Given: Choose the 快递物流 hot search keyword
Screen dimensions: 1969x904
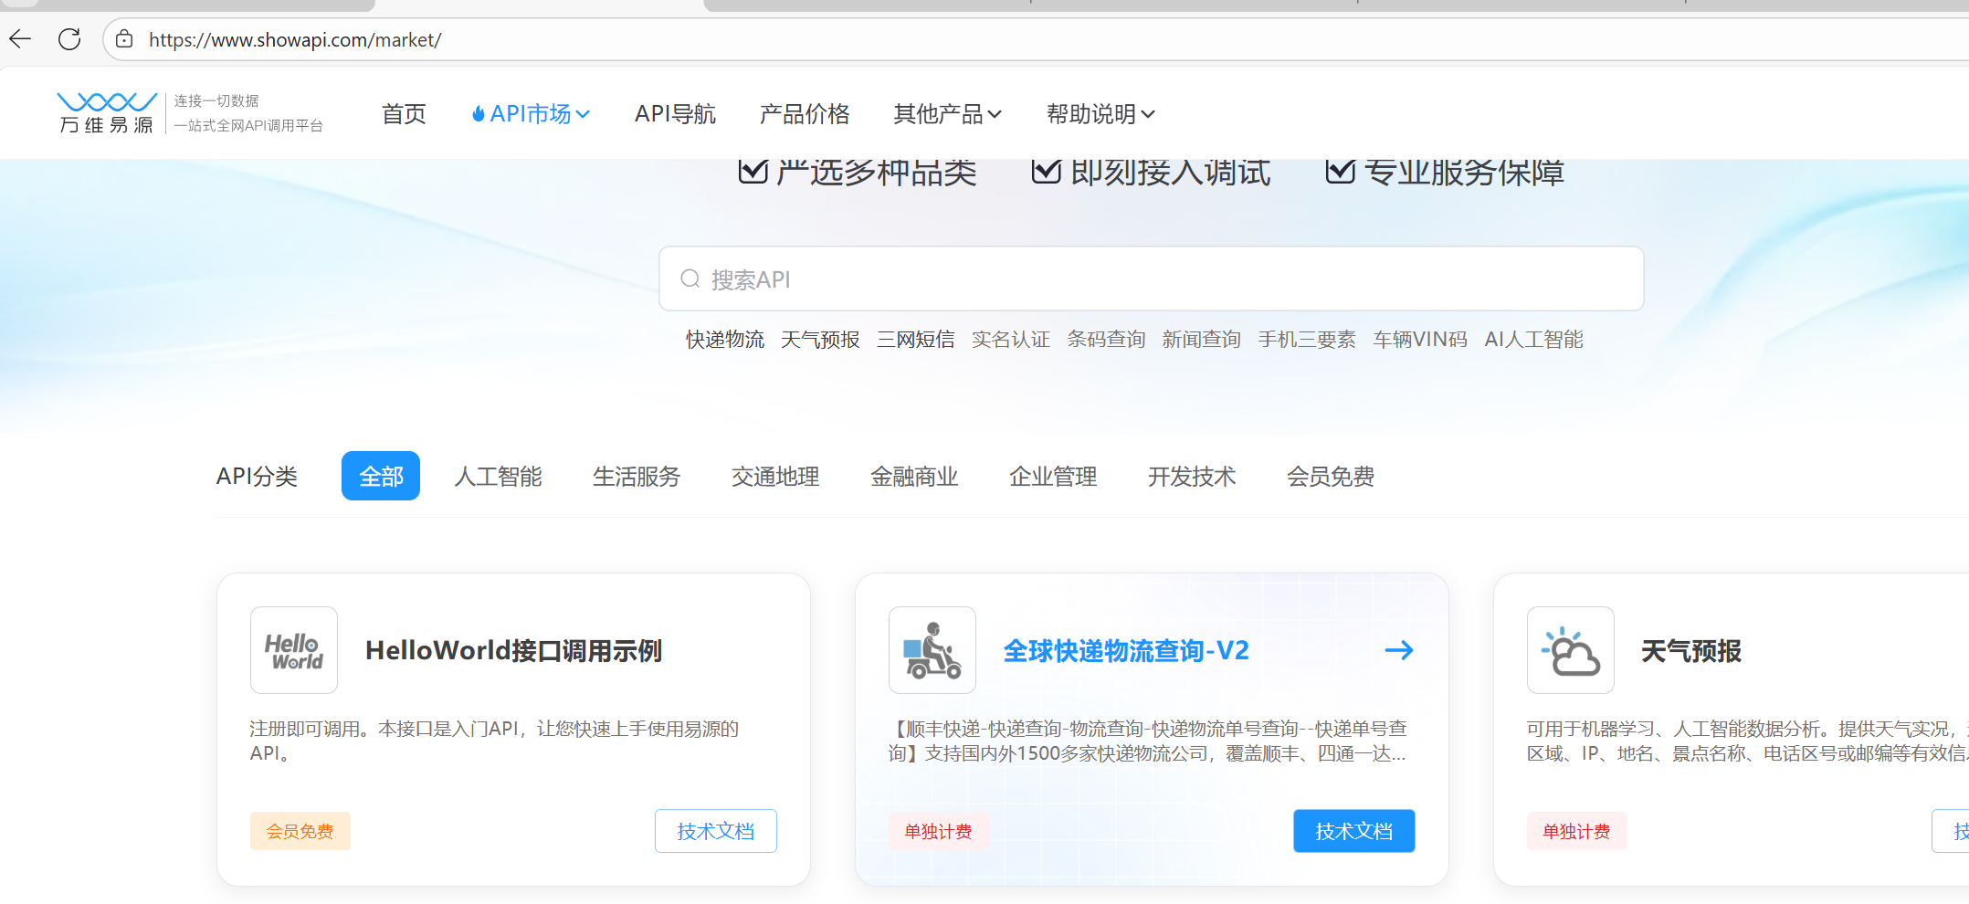Looking at the screenshot, I should pyautogui.click(x=726, y=340).
